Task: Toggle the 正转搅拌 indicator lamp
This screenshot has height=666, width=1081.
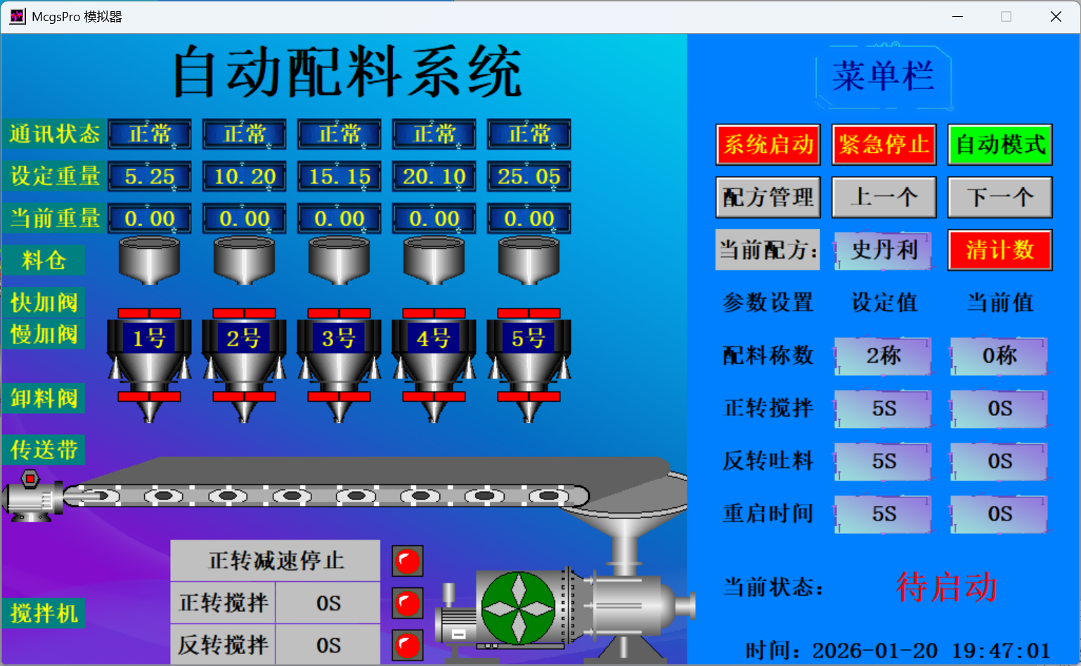Action: [x=407, y=603]
